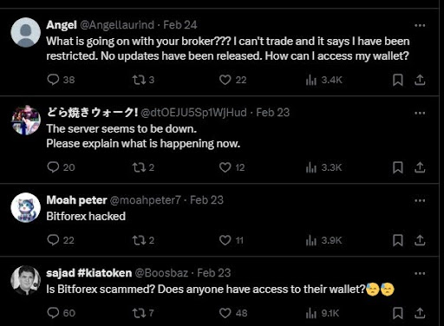Bookmark Angel's tweet about restricted trading
Viewport: 444px width, 326px height.
(x=398, y=80)
